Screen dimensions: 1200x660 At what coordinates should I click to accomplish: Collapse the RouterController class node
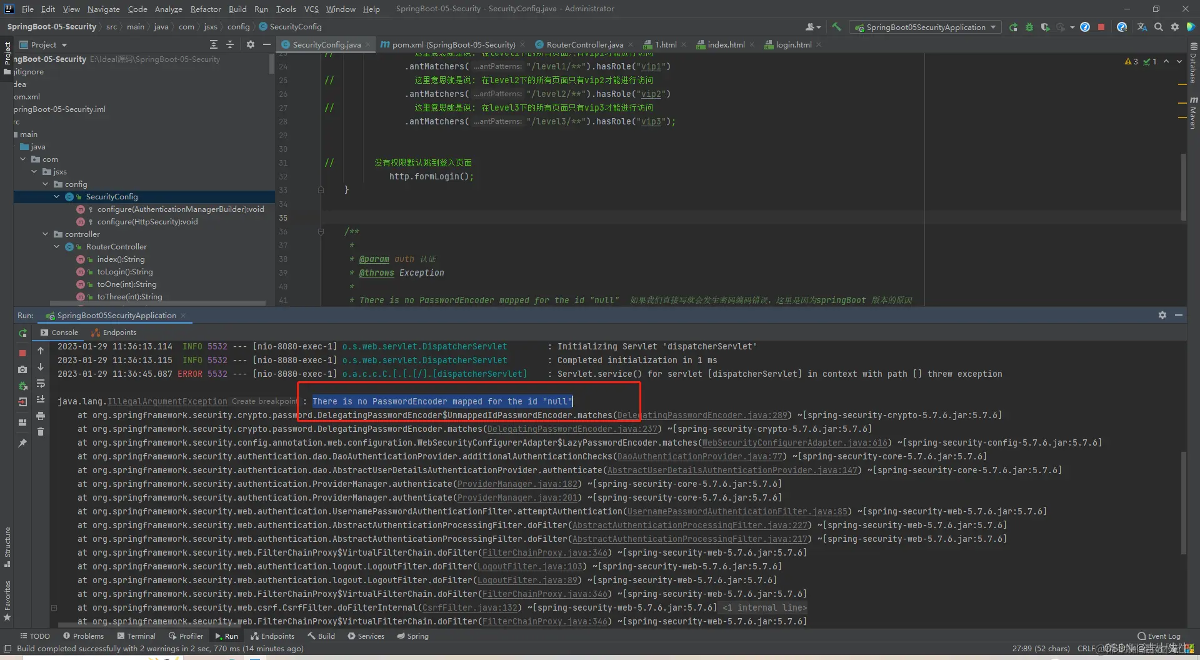pyautogui.click(x=57, y=247)
